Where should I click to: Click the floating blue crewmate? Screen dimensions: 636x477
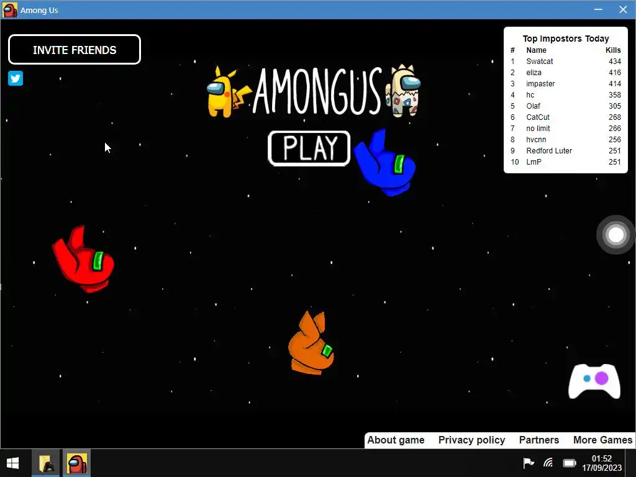385,163
